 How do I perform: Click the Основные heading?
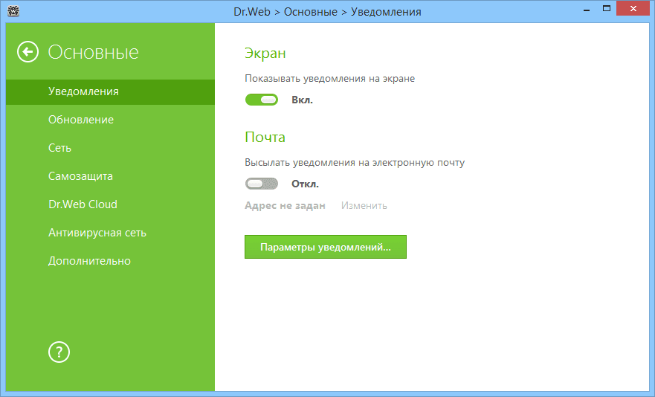click(x=93, y=52)
